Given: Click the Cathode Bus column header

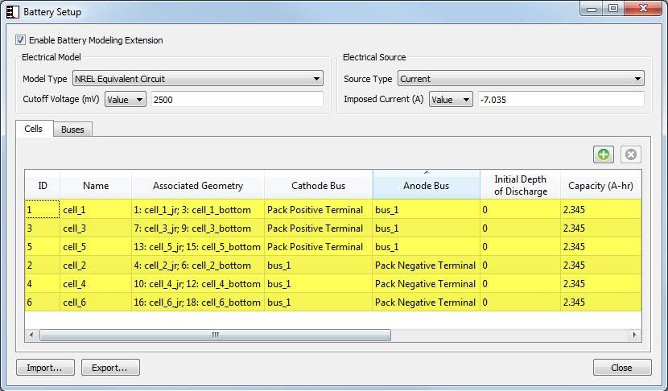Looking at the screenshot, I should (x=318, y=186).
